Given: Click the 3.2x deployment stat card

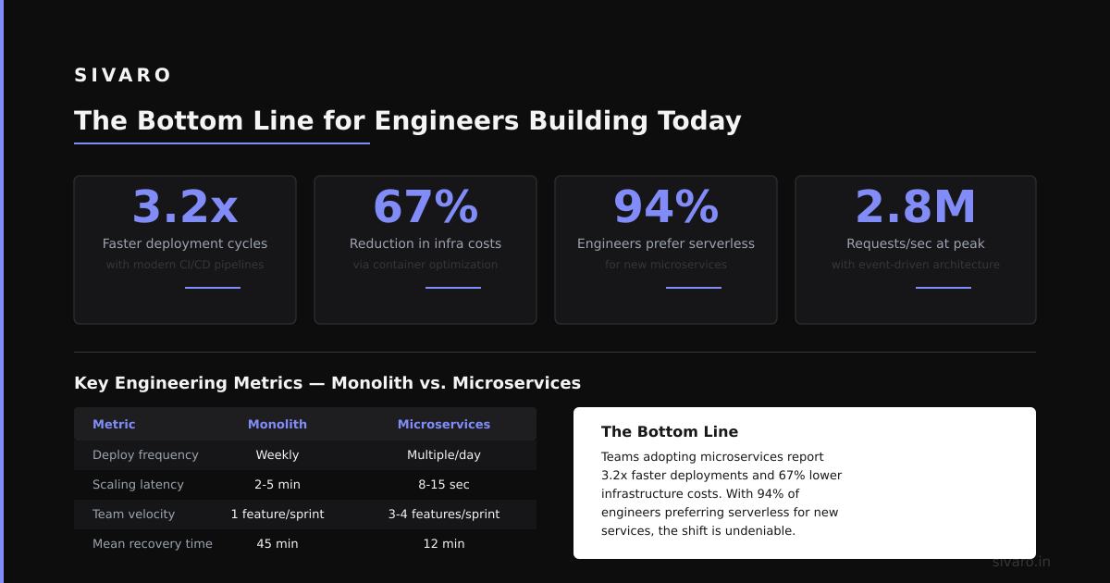Looking at the screenshot, I should click(185, 250).
